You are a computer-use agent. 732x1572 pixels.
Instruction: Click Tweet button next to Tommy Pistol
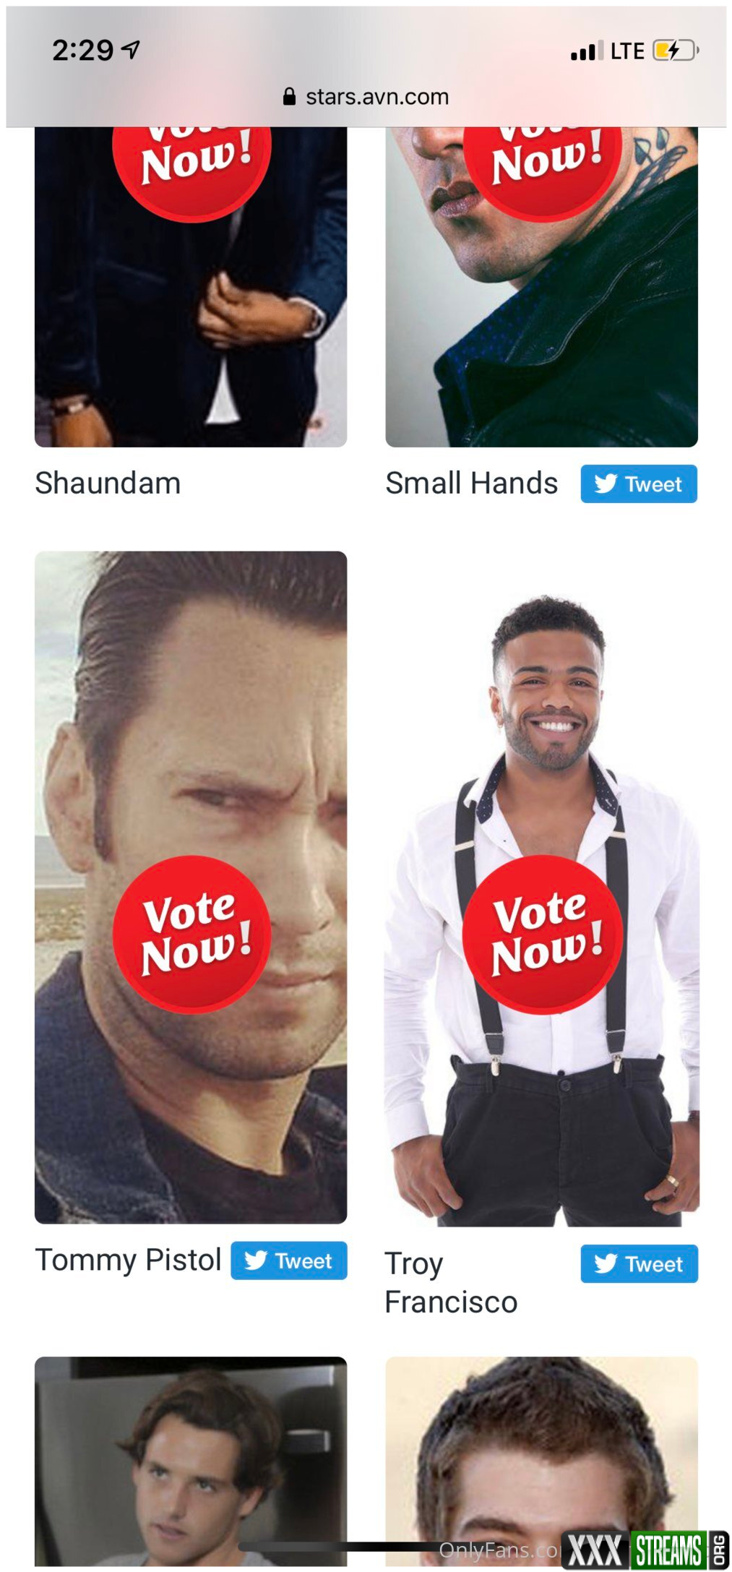(x=289, y=1260)
